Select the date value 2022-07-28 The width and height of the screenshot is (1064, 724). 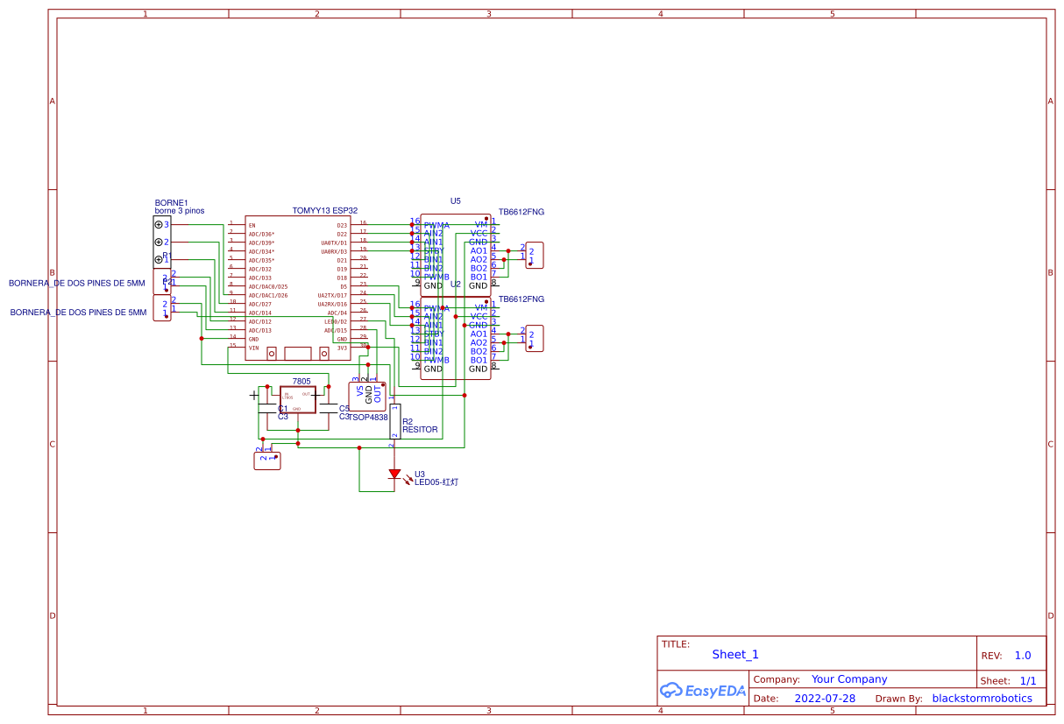[x=824, y=699]
